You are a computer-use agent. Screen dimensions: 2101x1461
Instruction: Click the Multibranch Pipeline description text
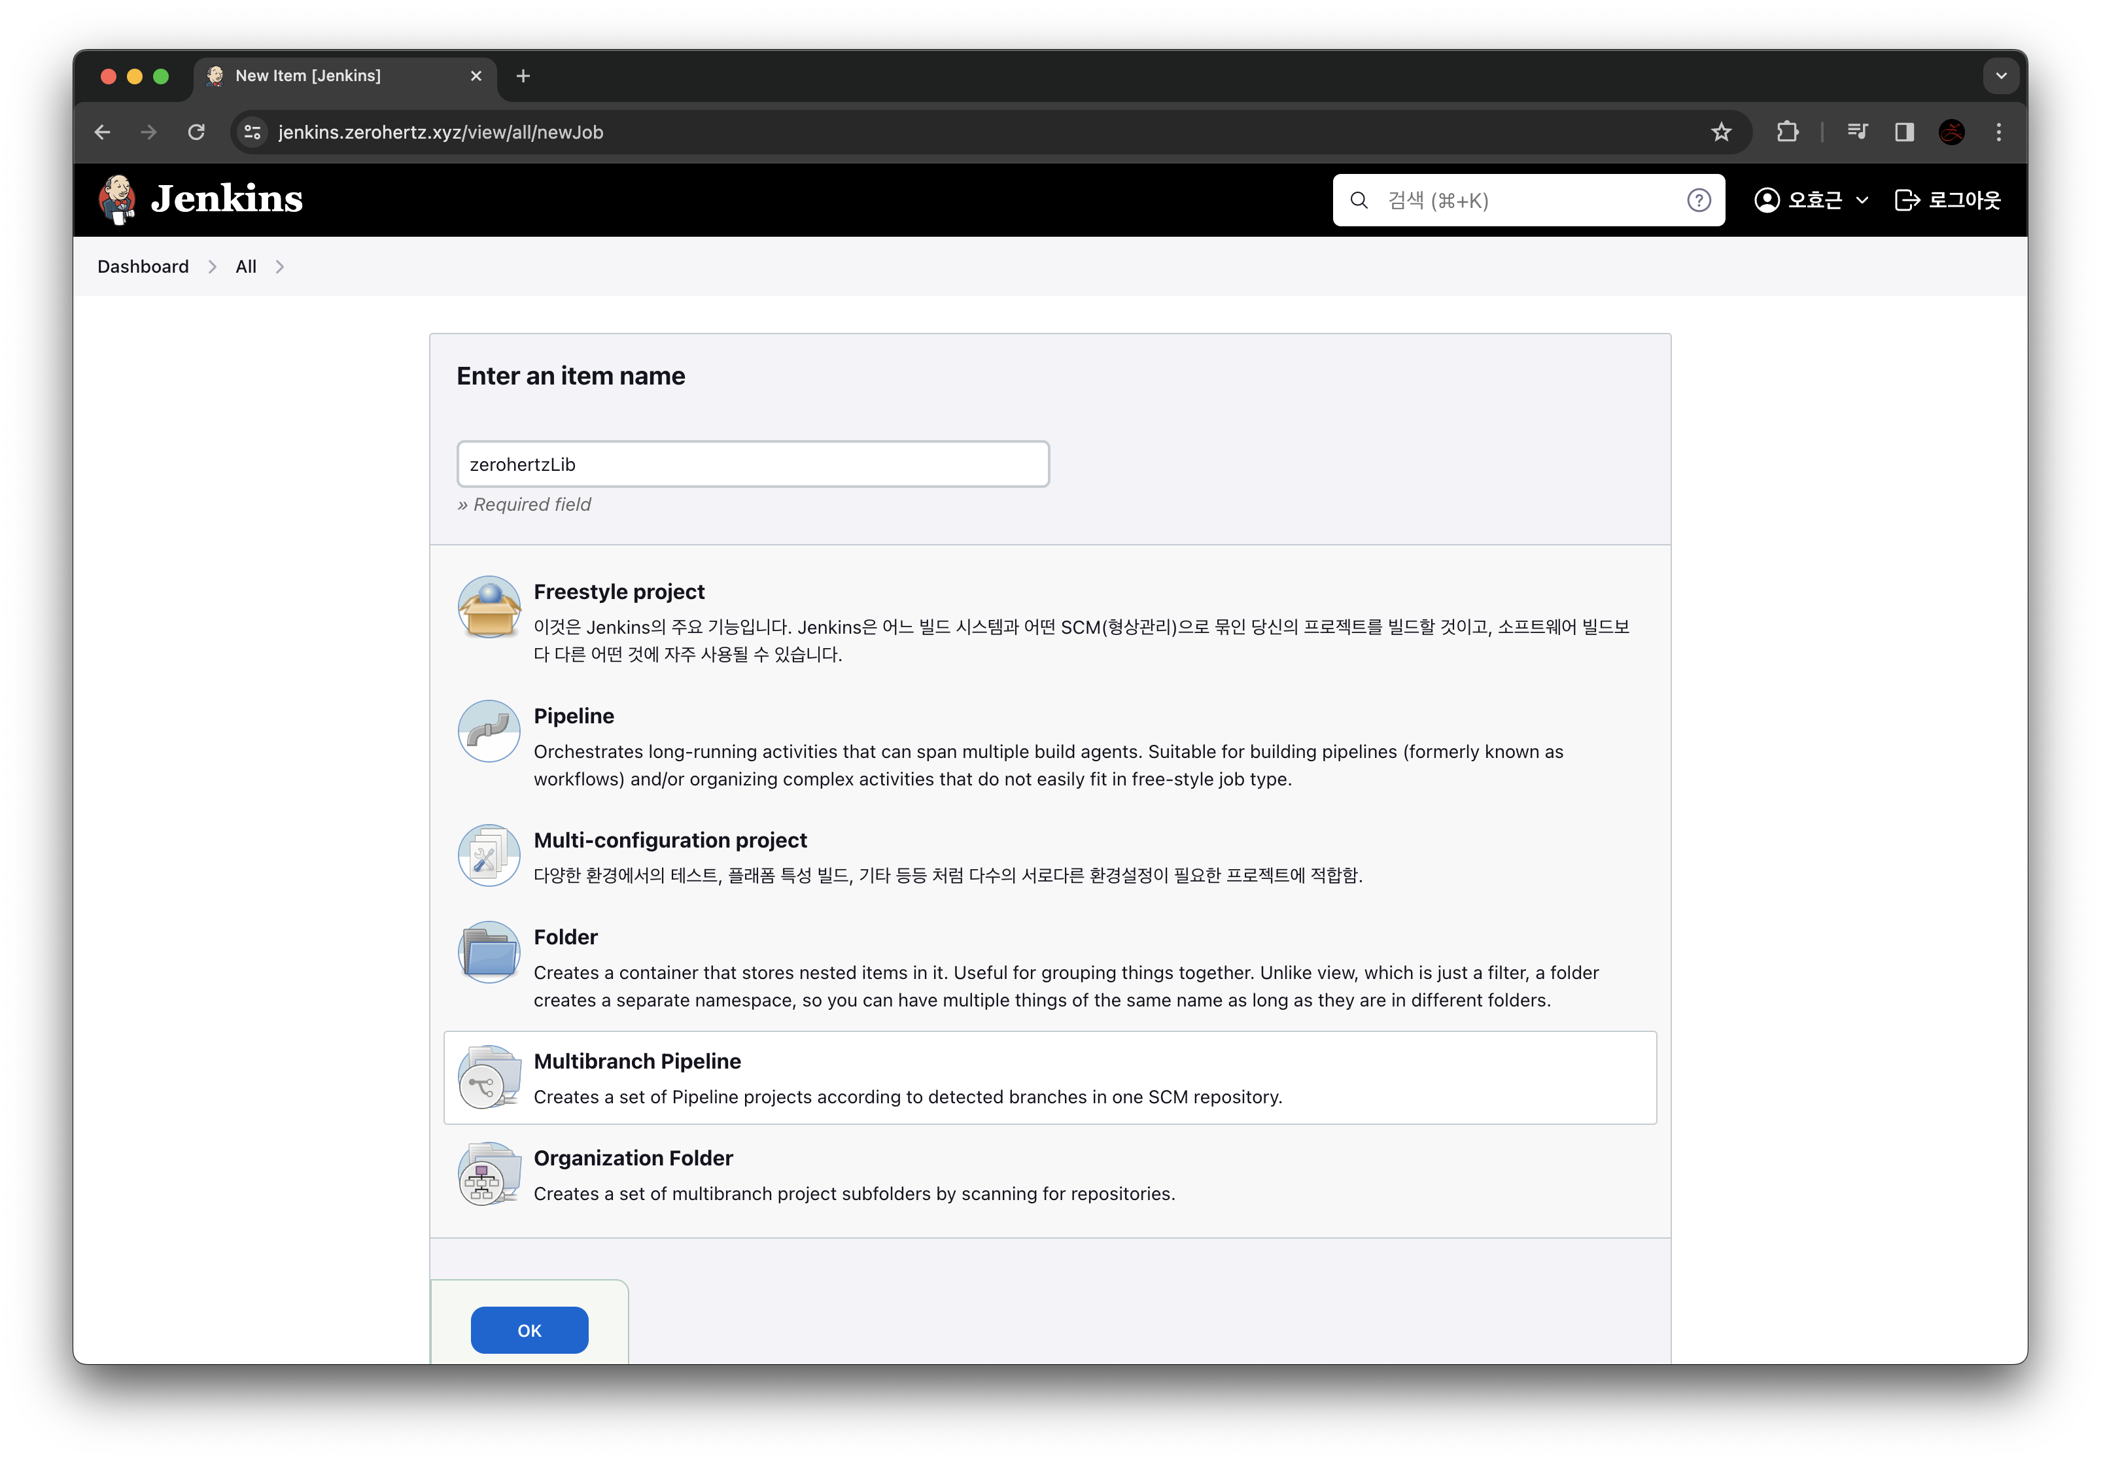(x=908, y=1097)
